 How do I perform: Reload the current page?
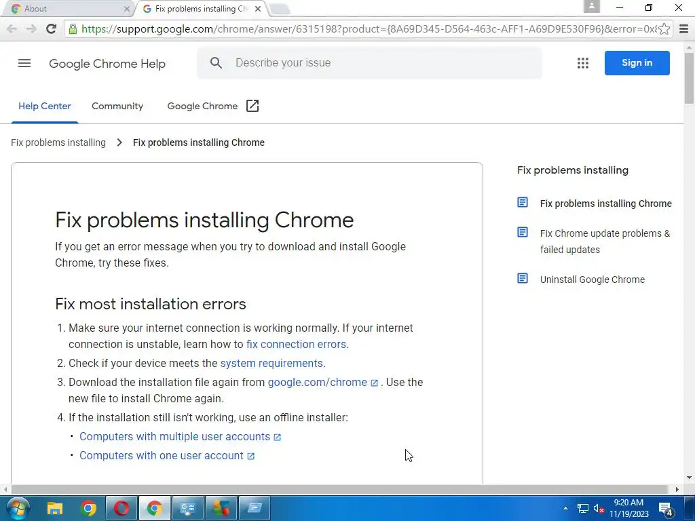(x=52, y=28)
